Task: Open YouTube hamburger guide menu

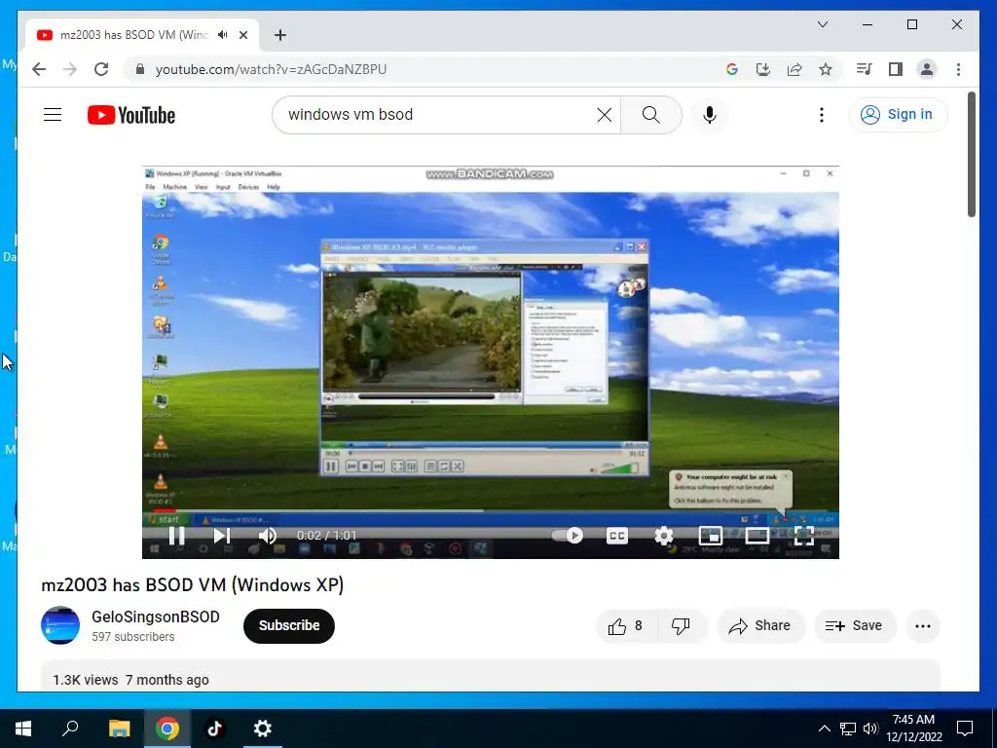Action: click(x=53, y=115)
